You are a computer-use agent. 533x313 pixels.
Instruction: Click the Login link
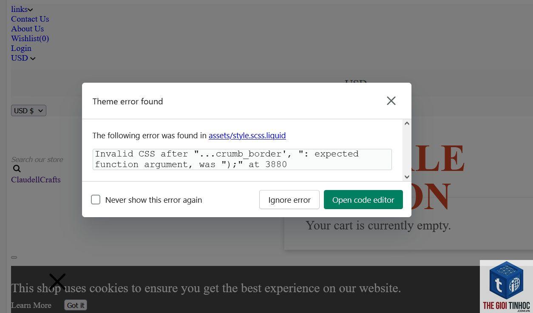21,48
